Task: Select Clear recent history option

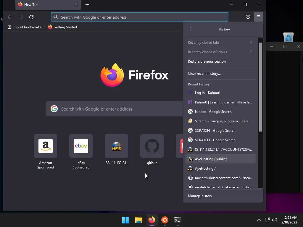Action: 220,74
